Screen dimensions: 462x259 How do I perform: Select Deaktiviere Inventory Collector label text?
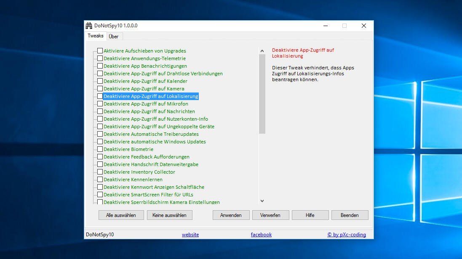point(139,172)
